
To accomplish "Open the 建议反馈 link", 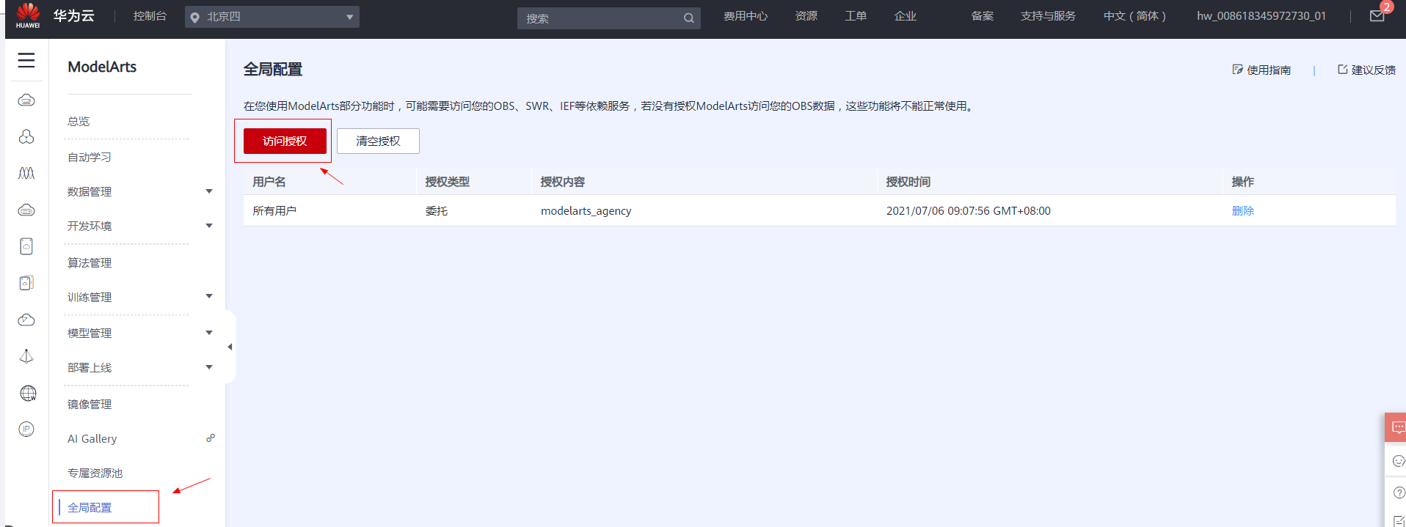I will click(1366, 70).
